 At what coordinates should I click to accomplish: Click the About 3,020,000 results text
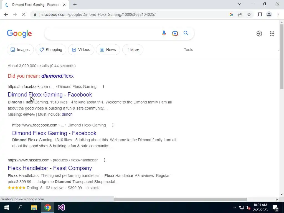[x=42, y=66]
